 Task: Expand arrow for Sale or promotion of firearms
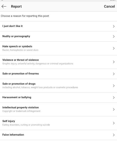point(114,74)
